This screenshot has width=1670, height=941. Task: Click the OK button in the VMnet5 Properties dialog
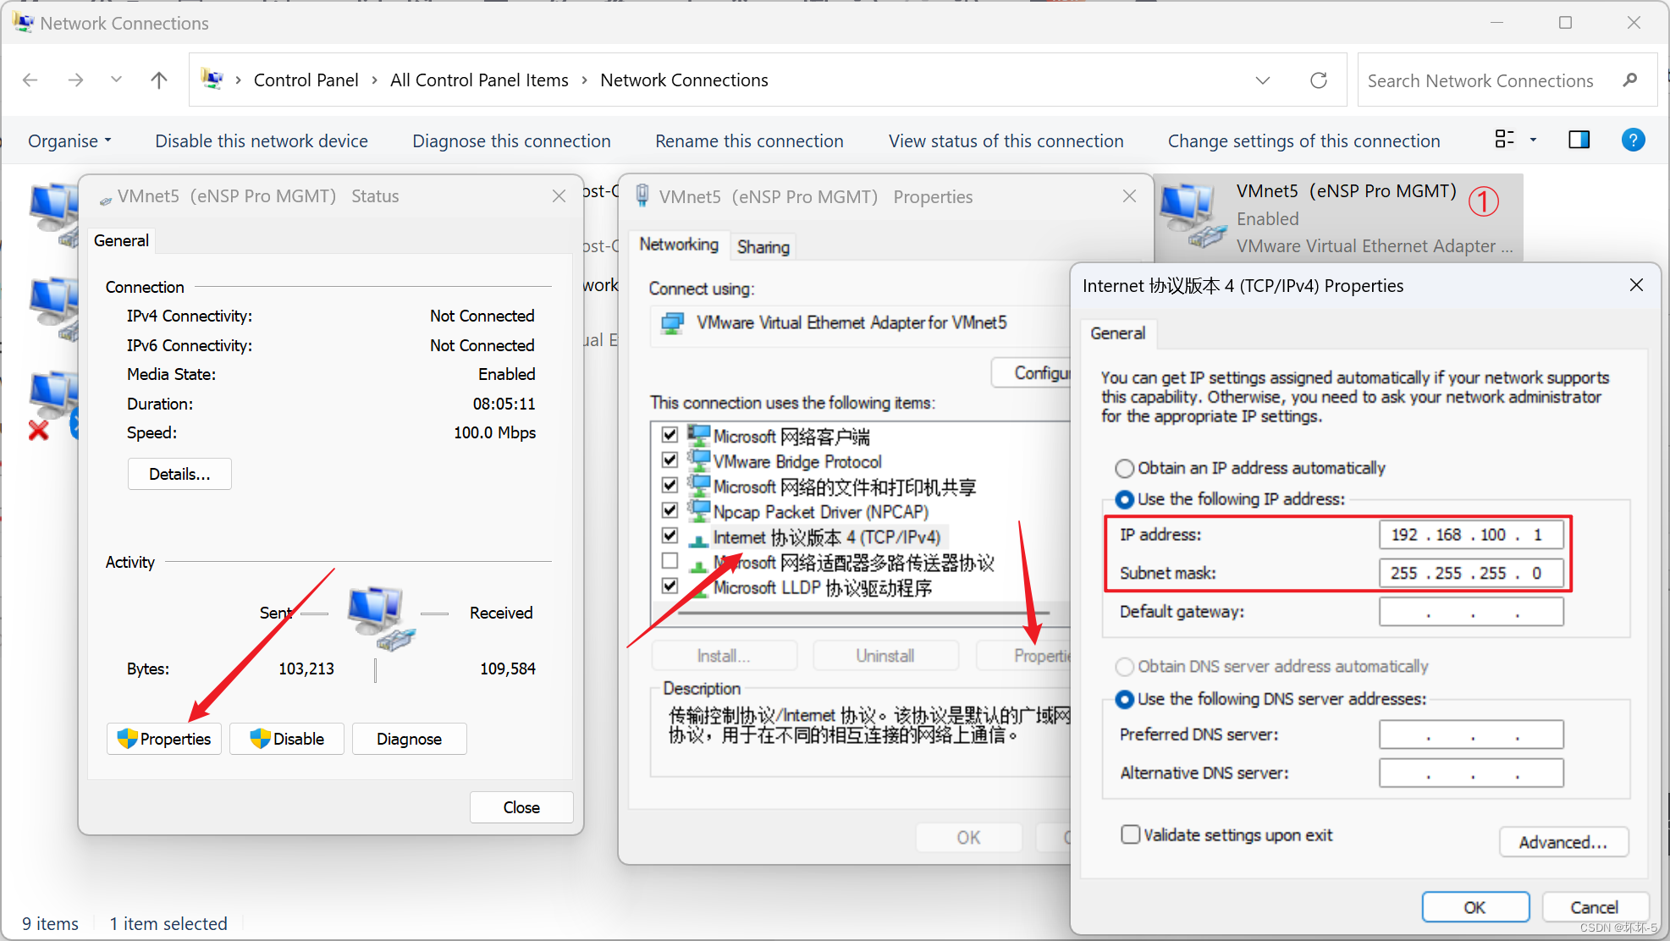(968, 838)
